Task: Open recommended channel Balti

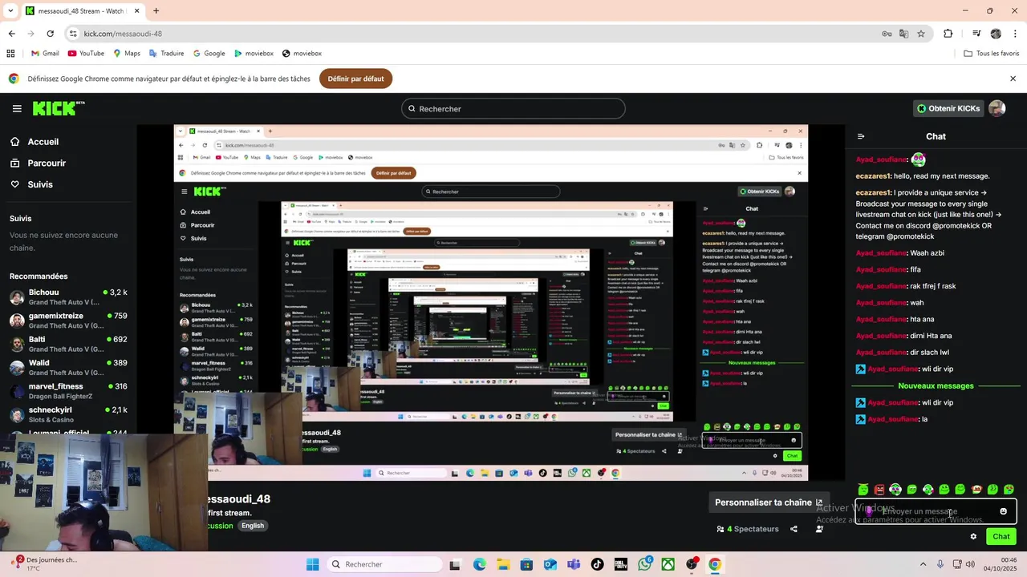Action: [x=68, y=343]
